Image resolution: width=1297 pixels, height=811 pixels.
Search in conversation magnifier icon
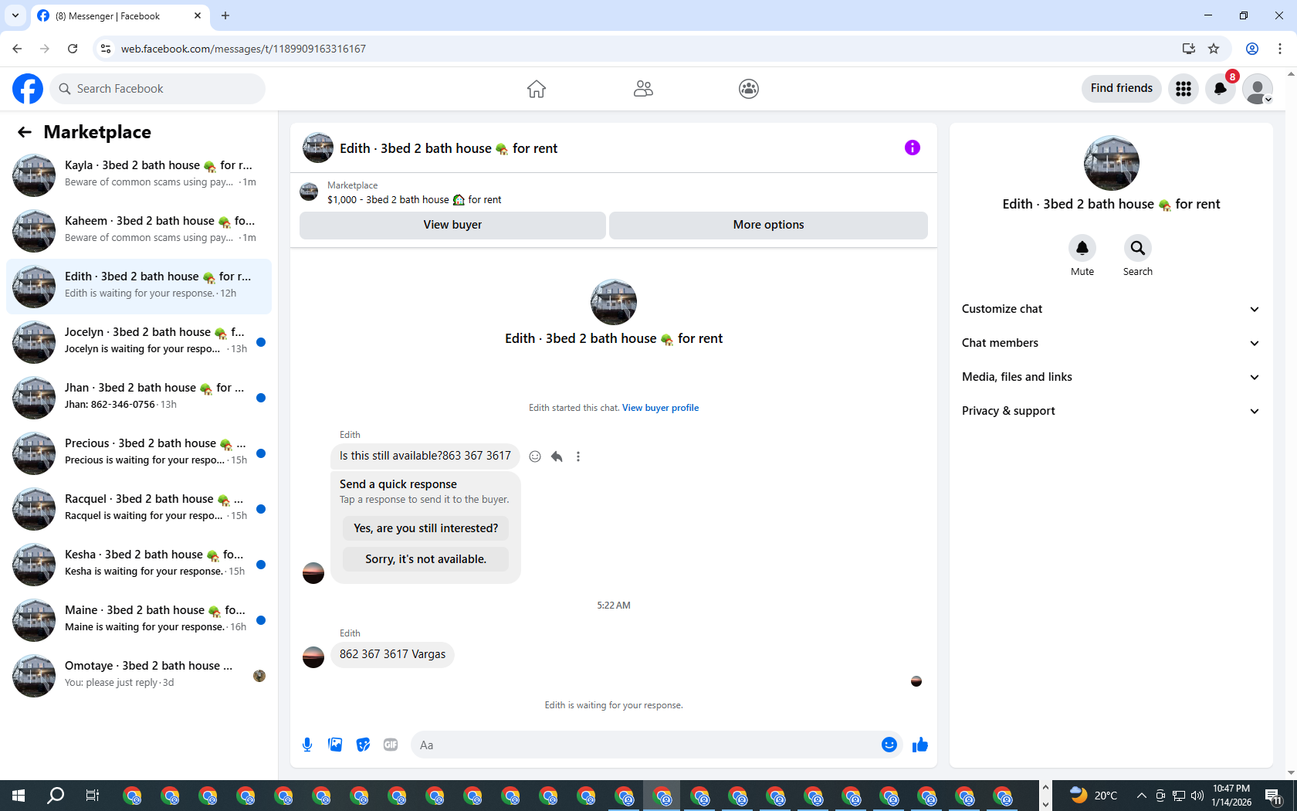1138,248
